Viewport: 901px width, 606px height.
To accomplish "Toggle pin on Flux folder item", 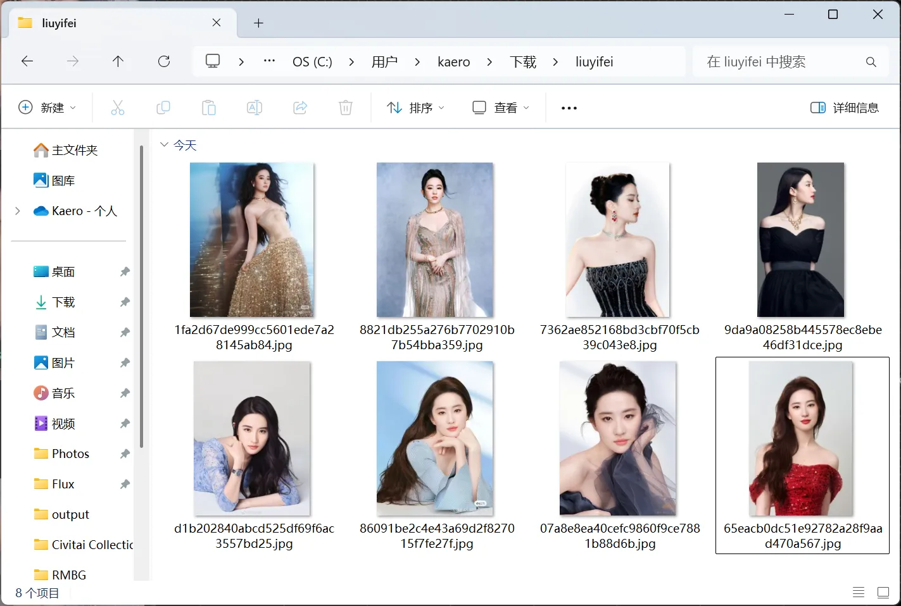I will (125, 484).
